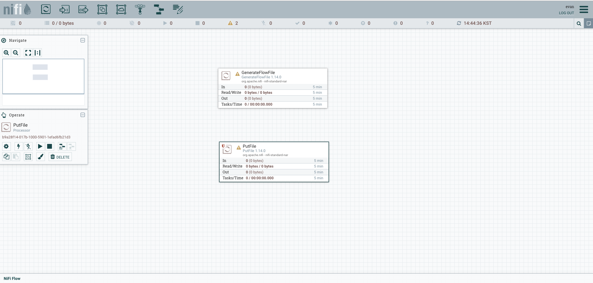The width and height of the screenshot is (593, 283).
Task: Open the flow search magnifier
Action: pyautogui.click(x=579, y=23)
